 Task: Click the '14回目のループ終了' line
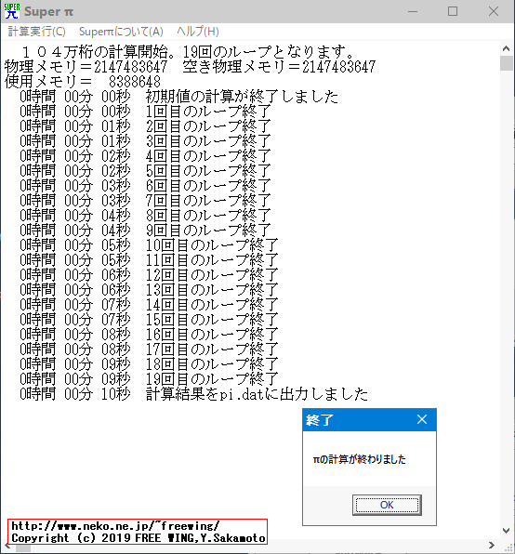pyautogui.click(x=149, y=304)
